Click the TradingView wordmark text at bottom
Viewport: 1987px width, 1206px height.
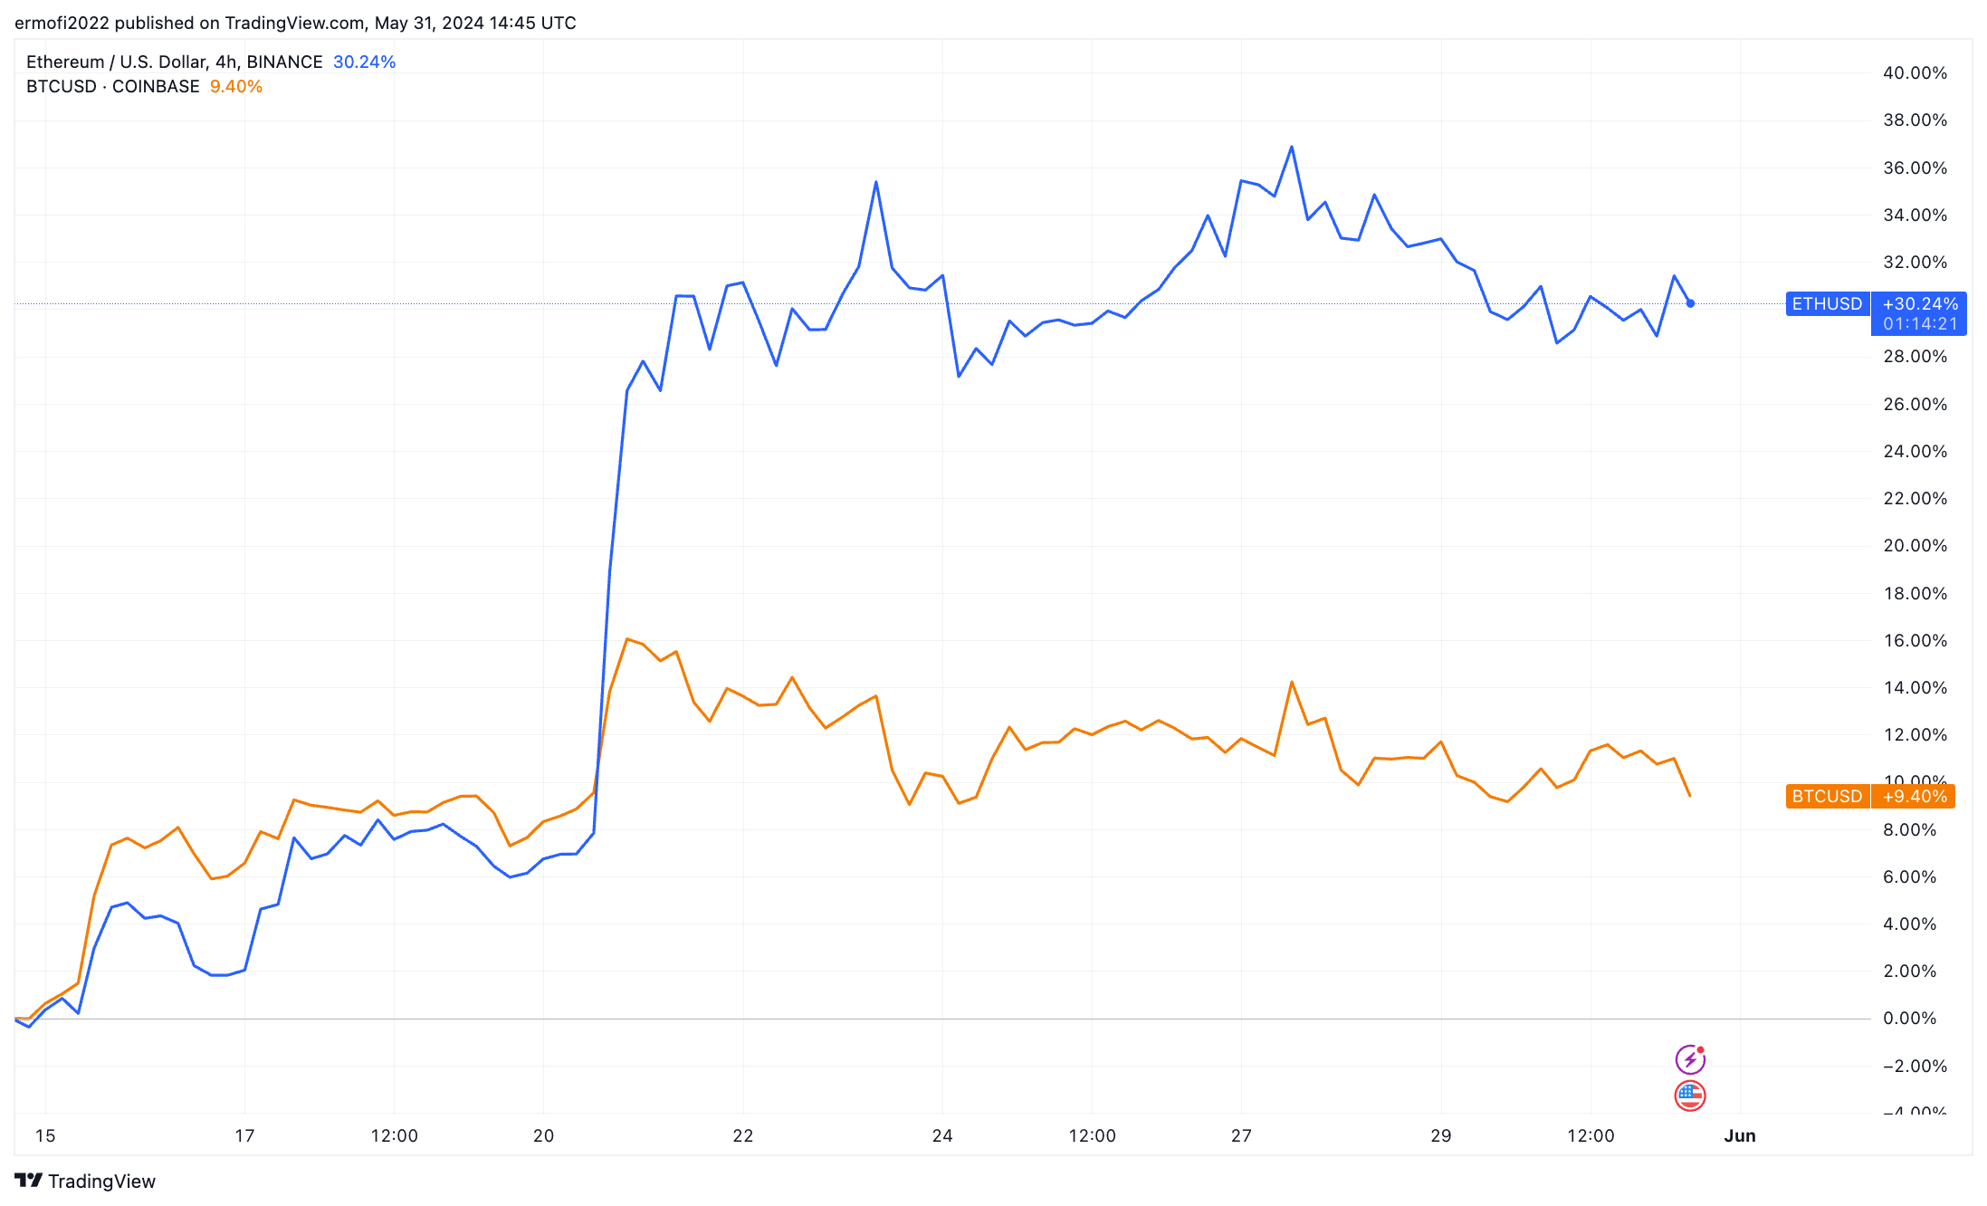(x=101, y=1181)
